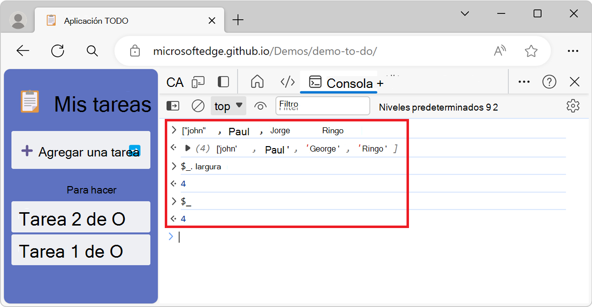Open the DevTools Welcome home tab
The width and height of the screenshot is (592, 307).
click(x=257, y=82)
